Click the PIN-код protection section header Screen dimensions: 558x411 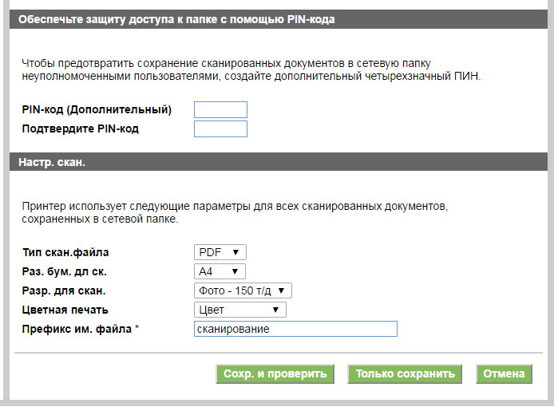(x=176, y=20)
